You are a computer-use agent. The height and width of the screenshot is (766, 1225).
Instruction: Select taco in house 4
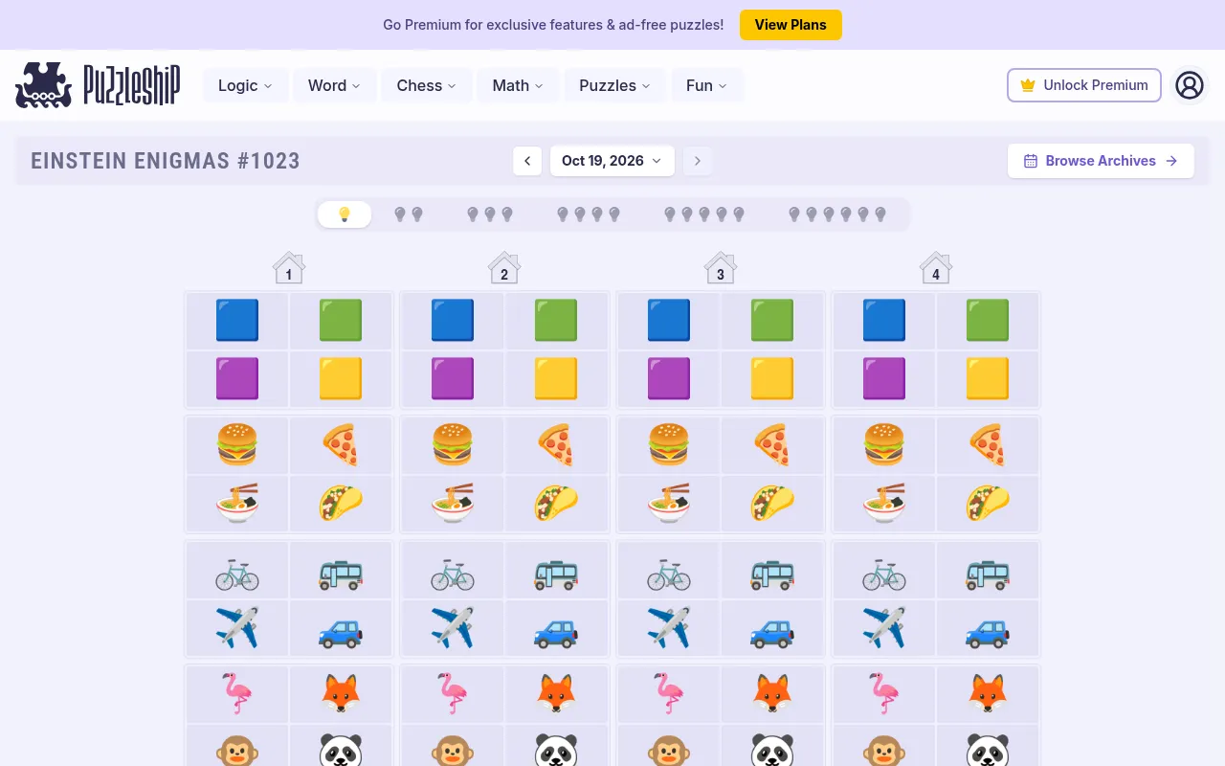tap(988, 504)
